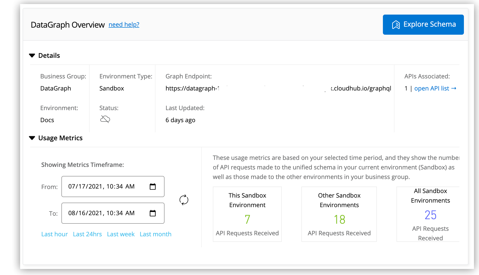Image resolution: width=479 pixels, height=275 pixels.
Task: Select the Last hour timeframe
Action: pos(54,234)
